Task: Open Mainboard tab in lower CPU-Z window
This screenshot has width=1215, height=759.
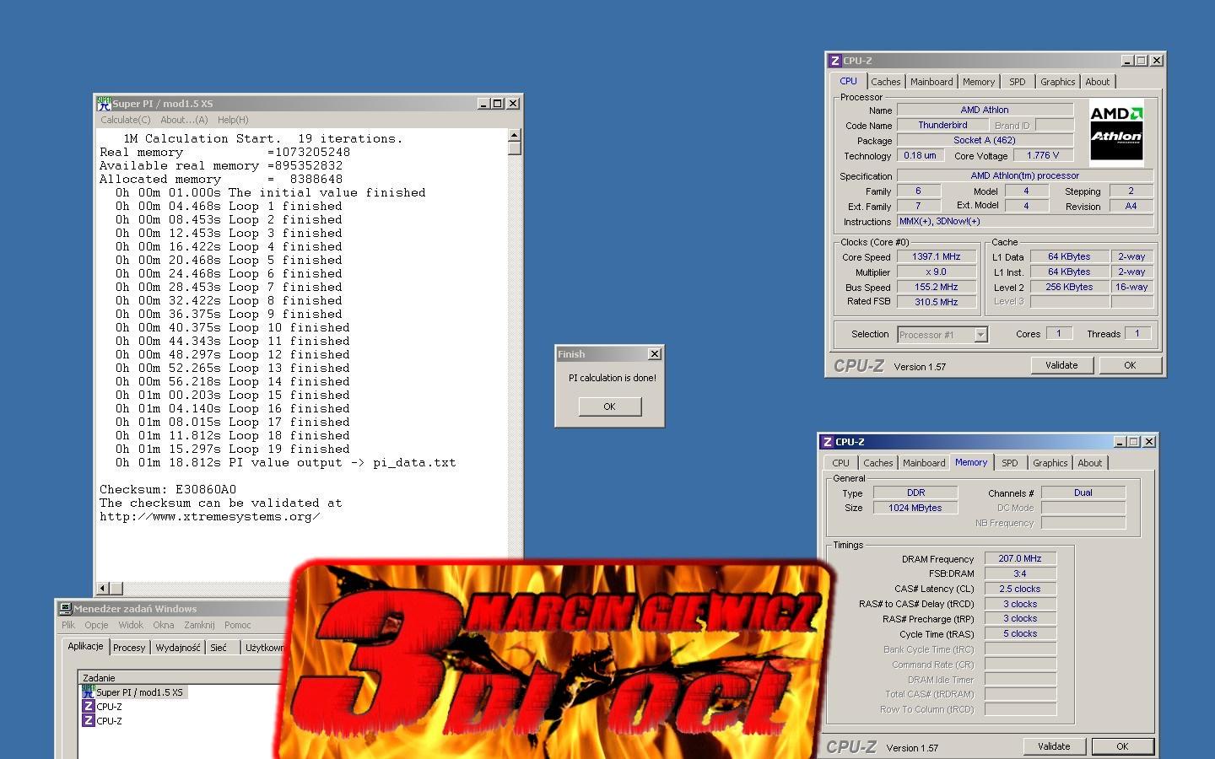Action: (924, 463)
